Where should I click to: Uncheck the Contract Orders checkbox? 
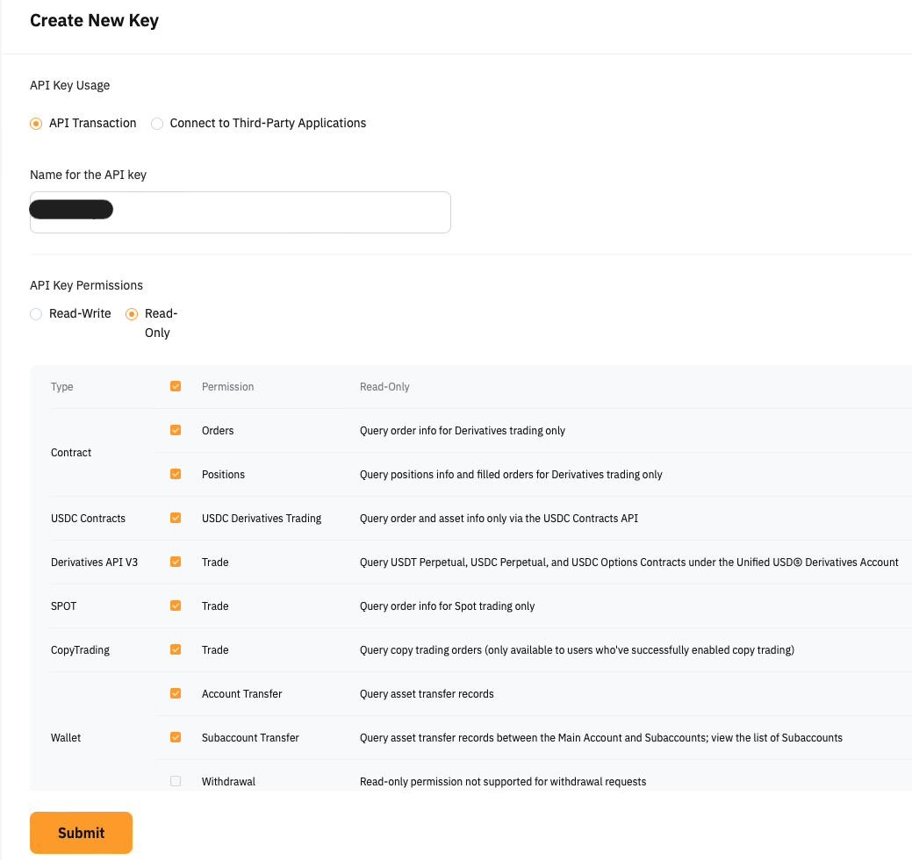(176, 430)
